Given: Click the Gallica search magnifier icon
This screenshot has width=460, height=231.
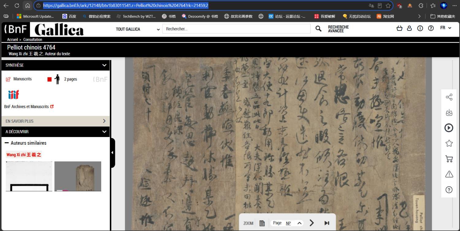Looking at the screenshot, I should (x=318, y=29).
